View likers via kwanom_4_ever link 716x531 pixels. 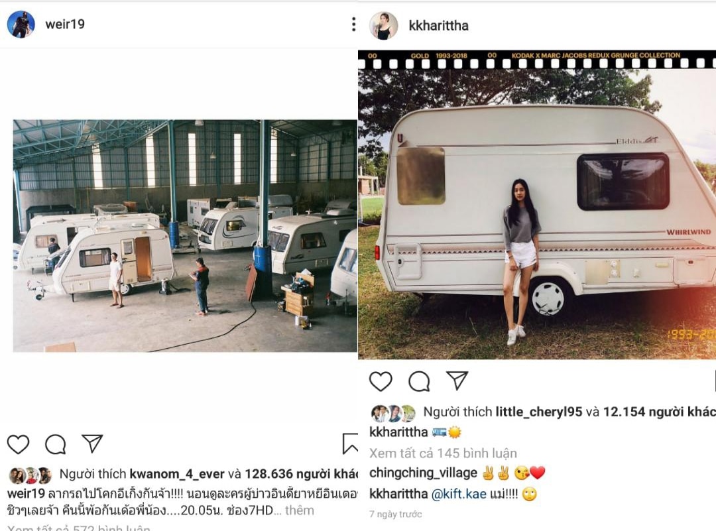(x=177, y=475)
